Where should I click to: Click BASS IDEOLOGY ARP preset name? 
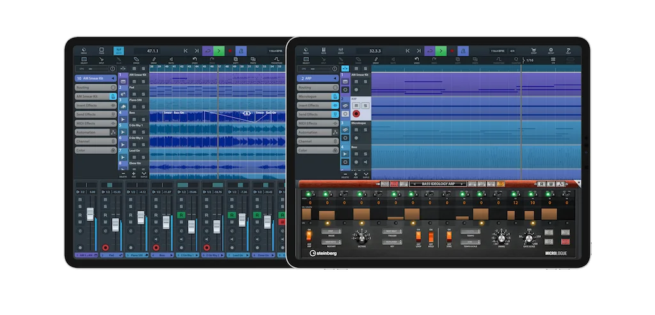(x=438, y=184)
